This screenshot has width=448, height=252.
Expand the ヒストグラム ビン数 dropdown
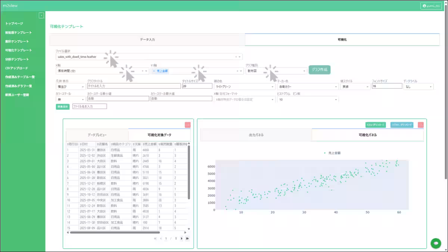click(x=307, y=100)
